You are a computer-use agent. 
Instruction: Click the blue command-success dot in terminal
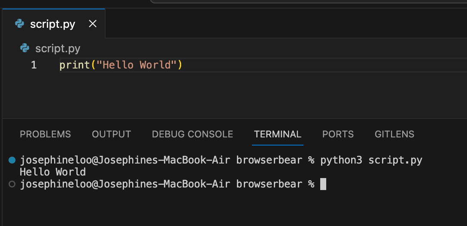[12, 161]
